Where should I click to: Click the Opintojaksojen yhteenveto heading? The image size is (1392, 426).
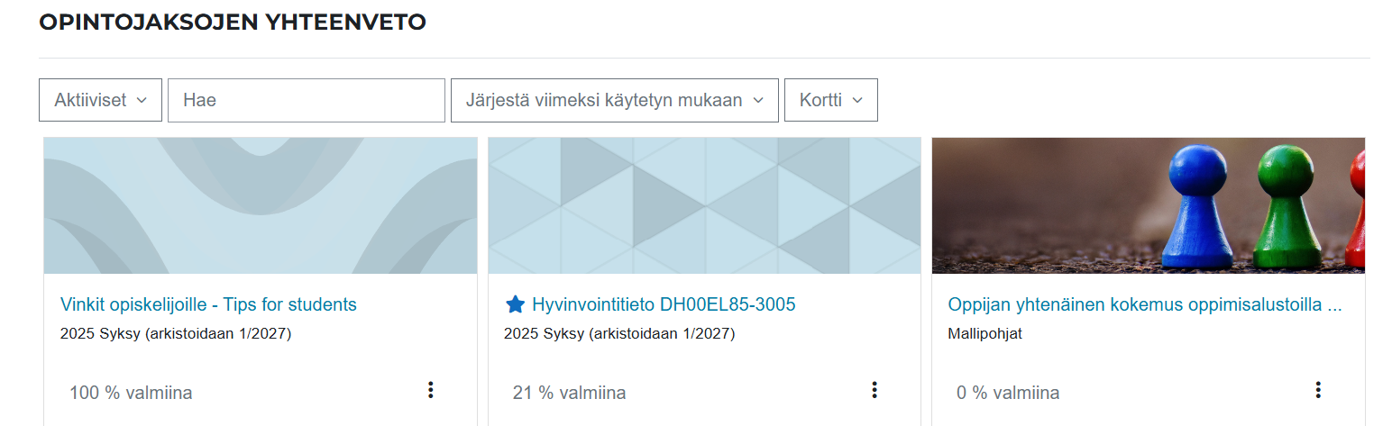coord(233,23)
